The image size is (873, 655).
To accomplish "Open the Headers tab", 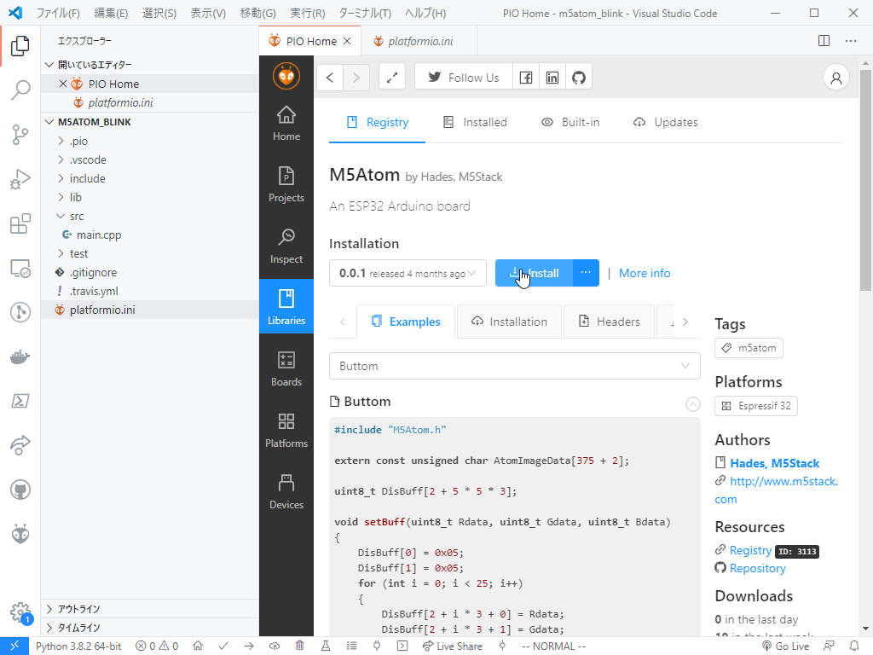I will click(x=609, y=322).
